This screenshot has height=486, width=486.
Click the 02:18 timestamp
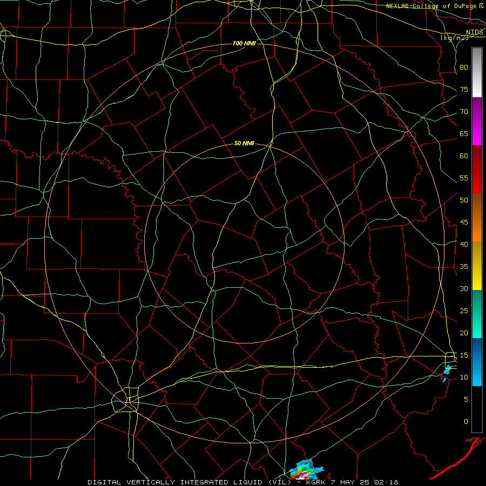[386, 482]
